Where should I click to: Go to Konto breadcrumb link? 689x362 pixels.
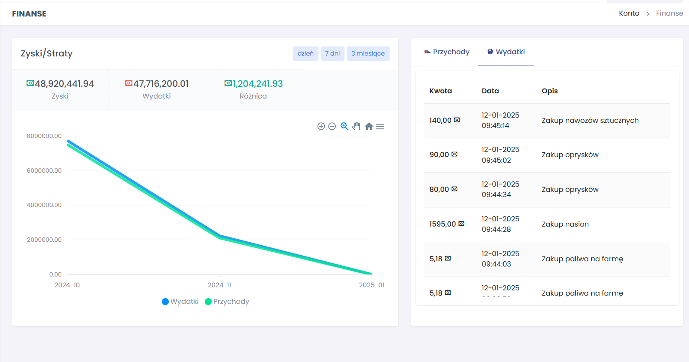pos(629,13)
